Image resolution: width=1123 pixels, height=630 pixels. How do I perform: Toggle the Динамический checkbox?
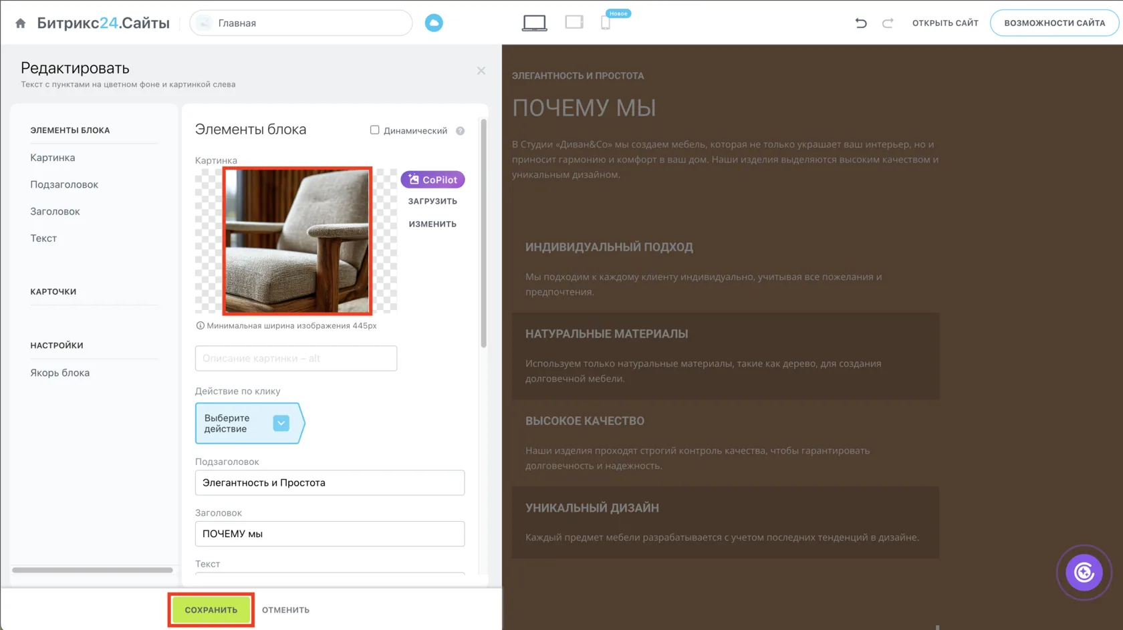pyautogui.click(x=375, y=130)
